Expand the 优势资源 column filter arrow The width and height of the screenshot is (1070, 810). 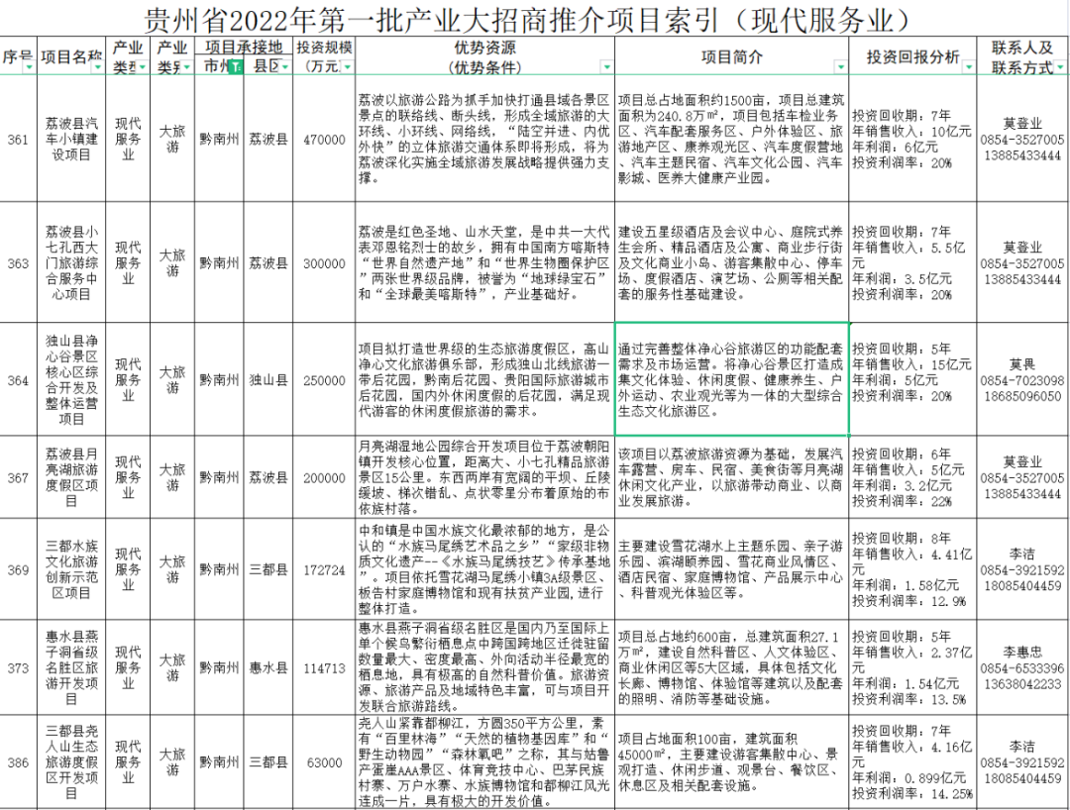(604, 67)
